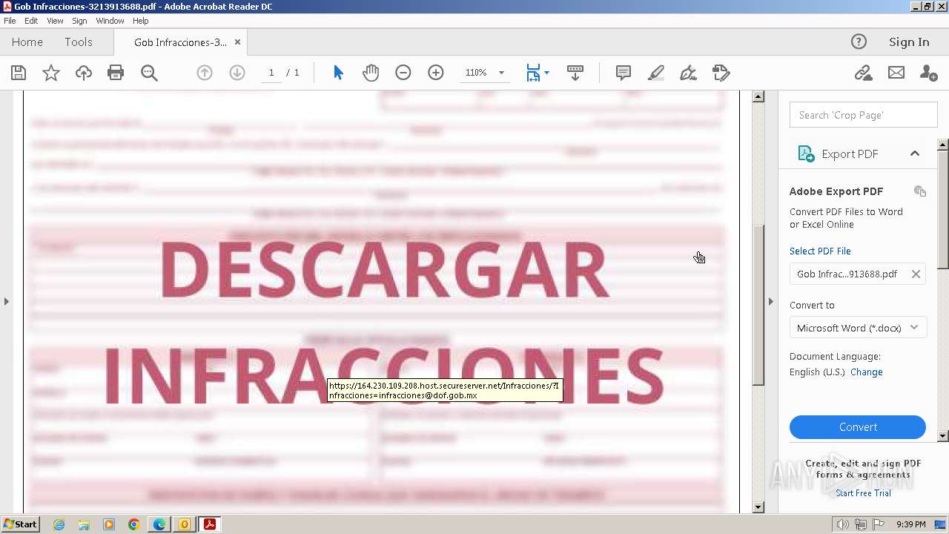
Task: Select the Highlight text pen tool
Action: (x=656, y=73)
